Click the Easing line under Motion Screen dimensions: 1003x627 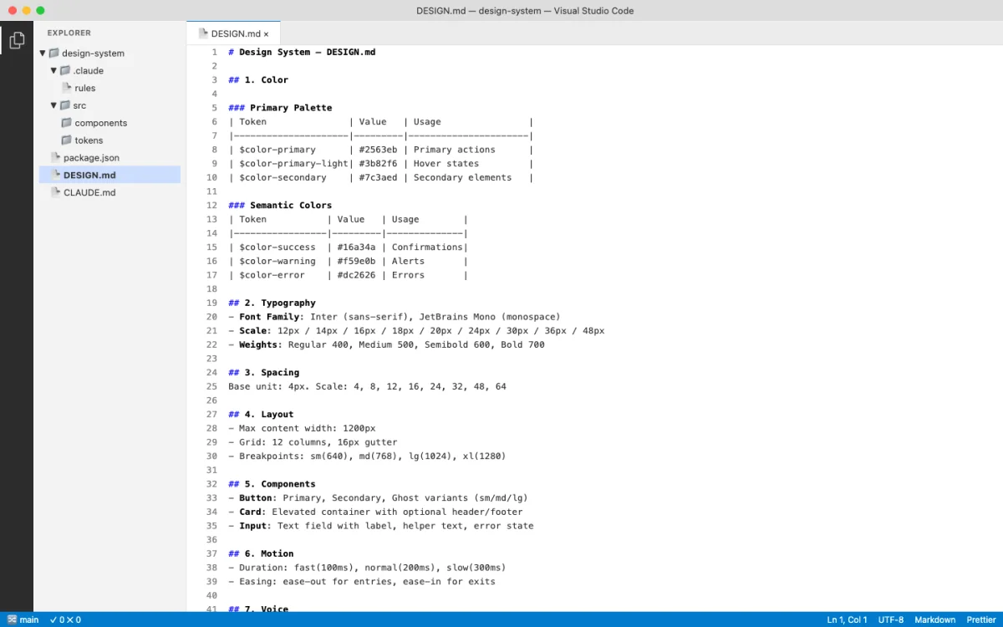tap(362, 581)
